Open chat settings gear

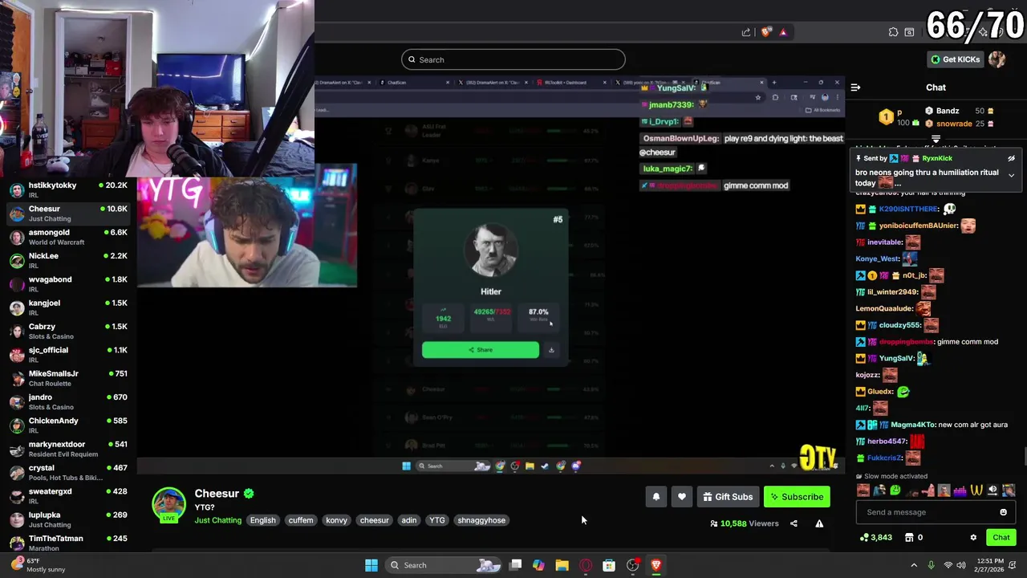click(x=973, y=538)
